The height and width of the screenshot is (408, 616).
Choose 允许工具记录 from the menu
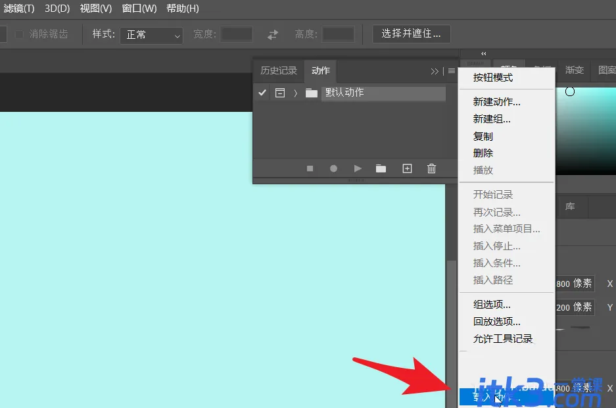tap(507, 339)
